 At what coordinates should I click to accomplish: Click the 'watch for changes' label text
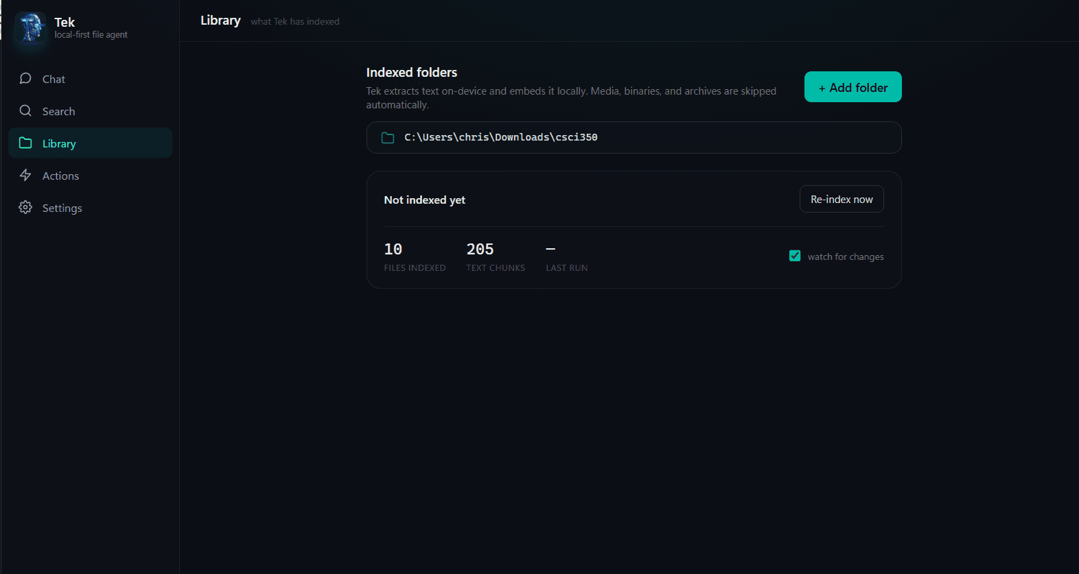coord(846,256)
